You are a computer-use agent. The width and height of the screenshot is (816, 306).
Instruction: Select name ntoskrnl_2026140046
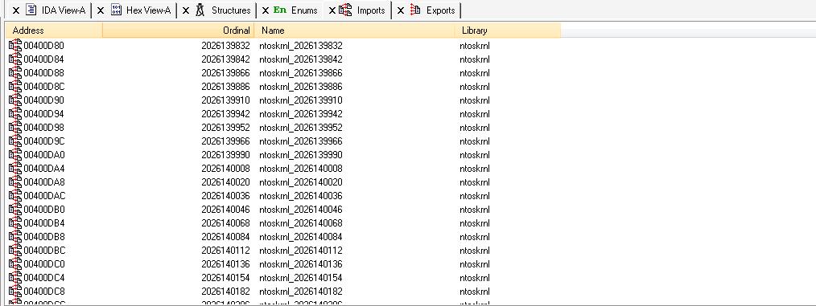[x=301, y=210]
